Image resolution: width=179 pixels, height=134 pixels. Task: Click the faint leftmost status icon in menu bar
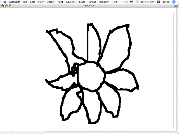[126, 2]
